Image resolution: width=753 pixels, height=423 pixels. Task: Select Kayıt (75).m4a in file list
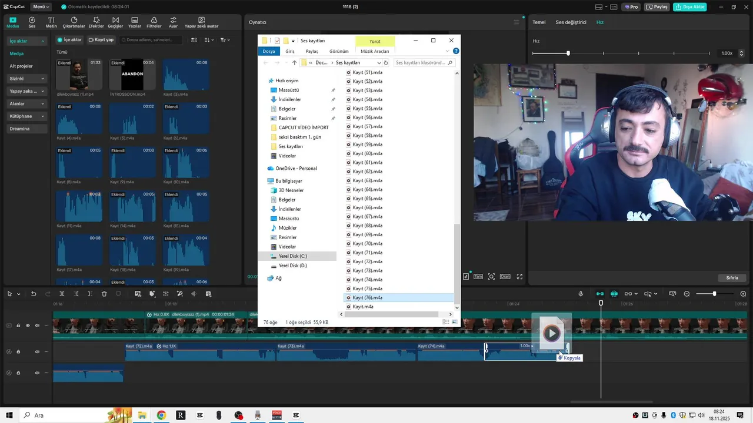[x=368, y=288]
